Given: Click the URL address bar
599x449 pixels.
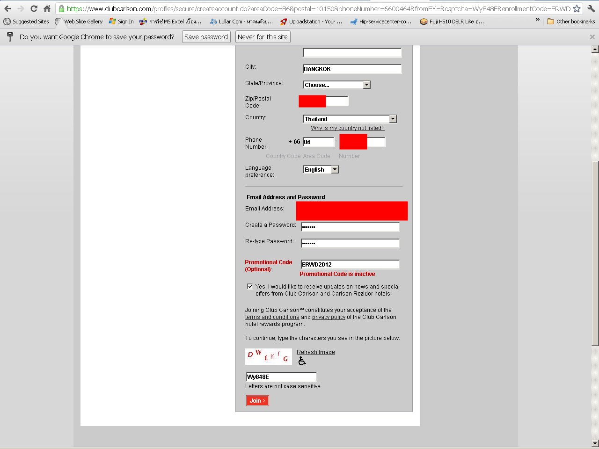Looking at the screenshot, I should pos(318,8).
